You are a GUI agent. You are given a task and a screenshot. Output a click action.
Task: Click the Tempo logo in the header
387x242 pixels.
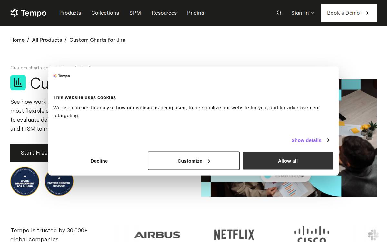pos(28,13)
